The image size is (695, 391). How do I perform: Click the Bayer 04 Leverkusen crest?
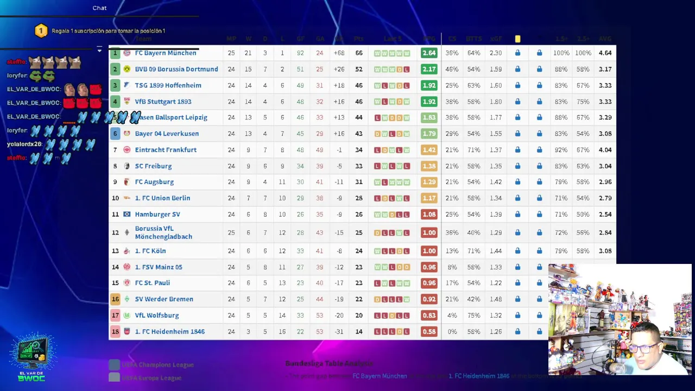click(127, 134)
